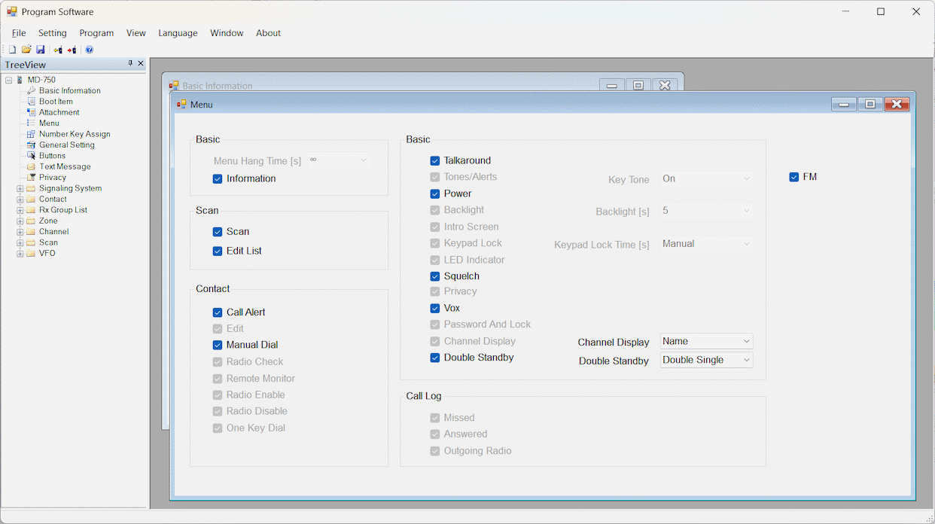
Task: Toggle the FM checkbox
Action: pyautogui.click(x=794, y=177)
